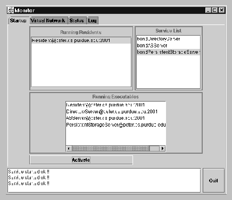Click the last 'Service started ok' message
Screen dimensions: 232x200
coord(29,183)
